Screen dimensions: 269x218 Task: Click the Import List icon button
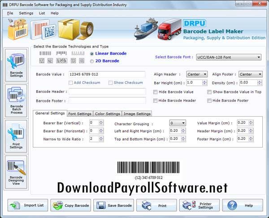(28, 205)
